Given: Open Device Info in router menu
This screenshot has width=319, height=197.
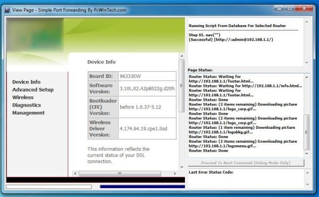Looking at the screenshot, I should (x=26, y=82).
